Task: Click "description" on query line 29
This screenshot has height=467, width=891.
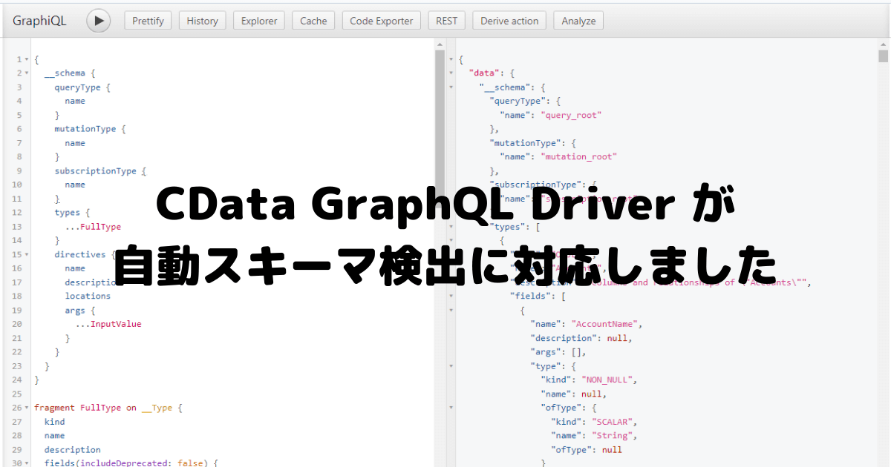Action: (72, 449)
